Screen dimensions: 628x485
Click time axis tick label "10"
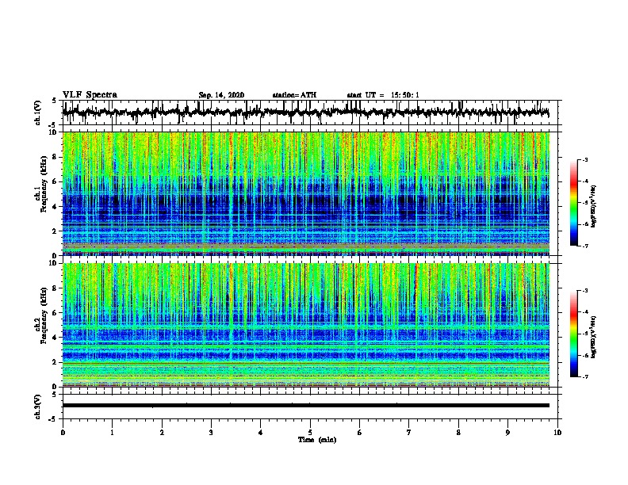pos(557,433)
